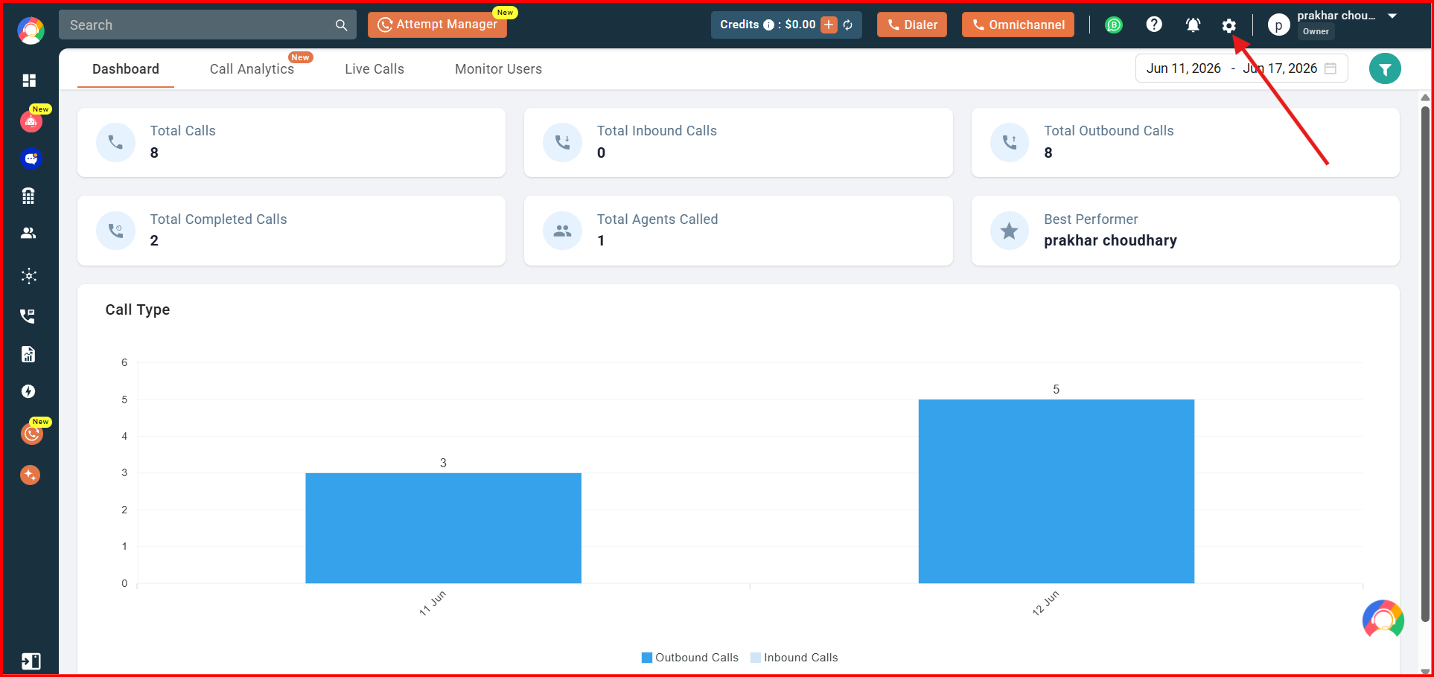This screenshot has width=1434, height=677.
Task: Click the Total Inbound Calls card
Action: click(x=739, y=143)
